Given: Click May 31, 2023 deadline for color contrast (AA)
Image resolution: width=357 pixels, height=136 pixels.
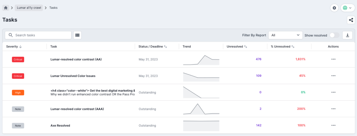Looking at the screenshot, I should (x=148, y=59).
